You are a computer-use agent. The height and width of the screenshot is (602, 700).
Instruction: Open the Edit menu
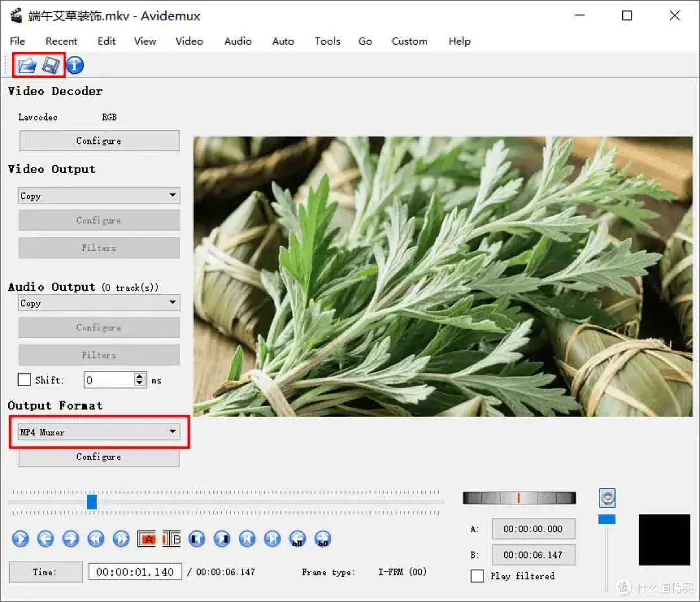pos(106,41)
